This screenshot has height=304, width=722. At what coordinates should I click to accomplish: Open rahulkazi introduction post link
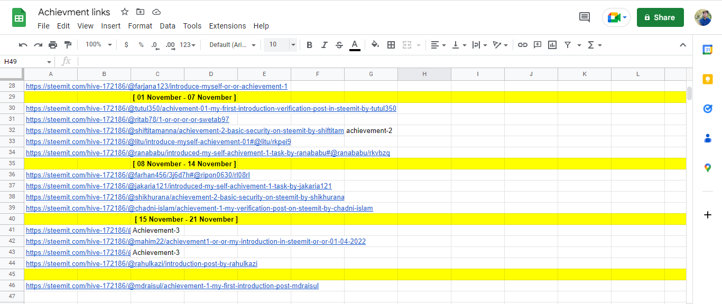pyautogui.click(x=142, y=263)
